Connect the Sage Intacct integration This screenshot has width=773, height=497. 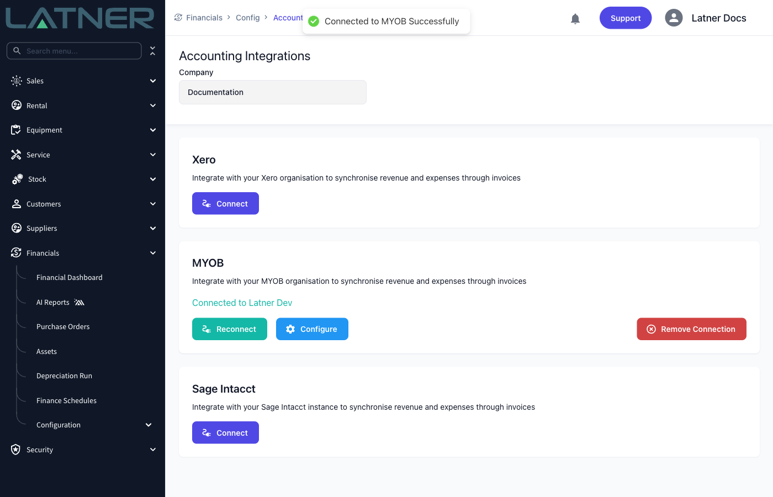[x=225, y=432]
